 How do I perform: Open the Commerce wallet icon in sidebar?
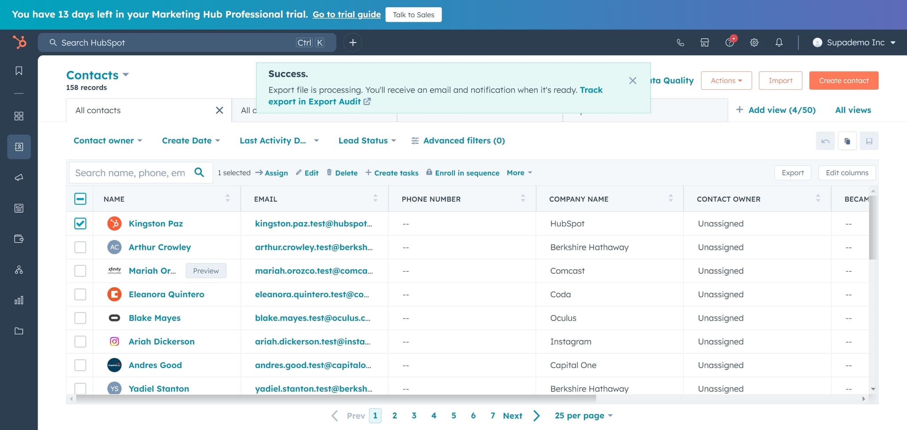(18, 239)
